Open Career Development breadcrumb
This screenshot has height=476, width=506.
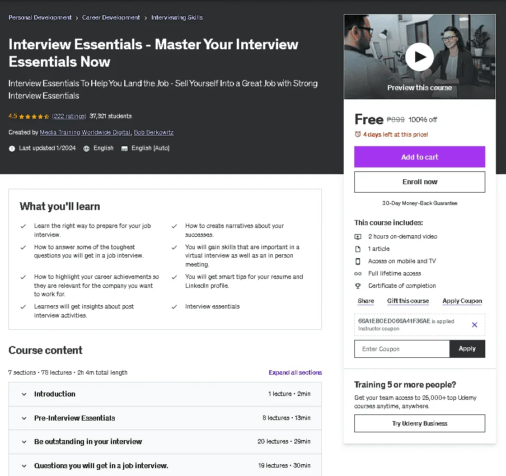pyautogui.click(x=111, y=17)
